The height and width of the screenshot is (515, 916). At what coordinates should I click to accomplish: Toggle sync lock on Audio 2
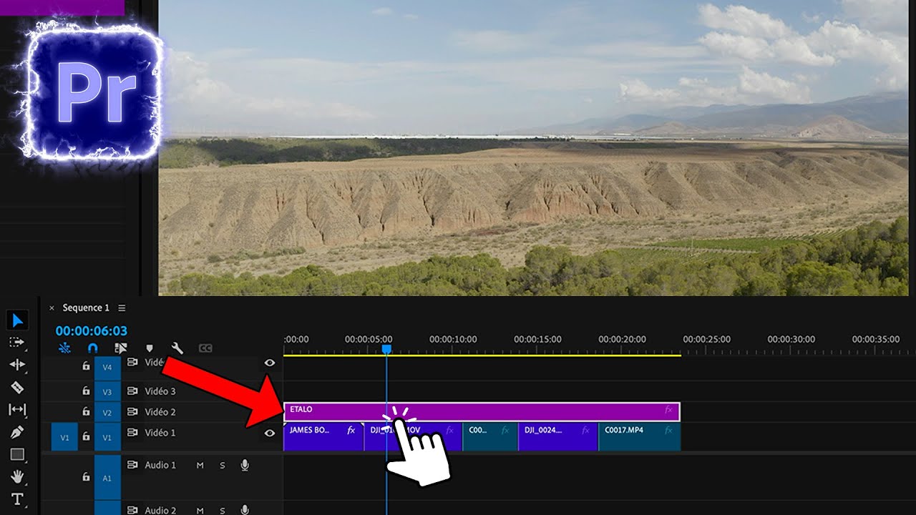(132, 510)
